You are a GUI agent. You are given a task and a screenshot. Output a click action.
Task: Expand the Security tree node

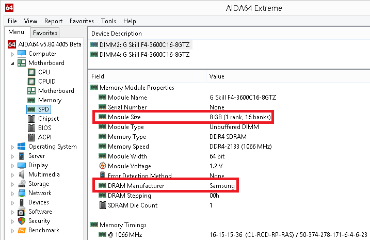pyautogui.click(x=12, y=221)
